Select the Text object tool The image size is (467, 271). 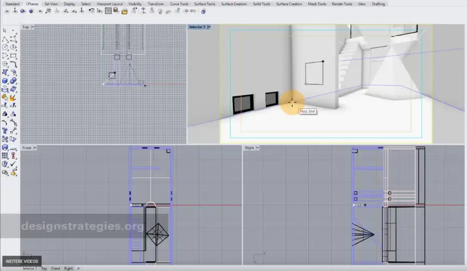tap(5, 131)
